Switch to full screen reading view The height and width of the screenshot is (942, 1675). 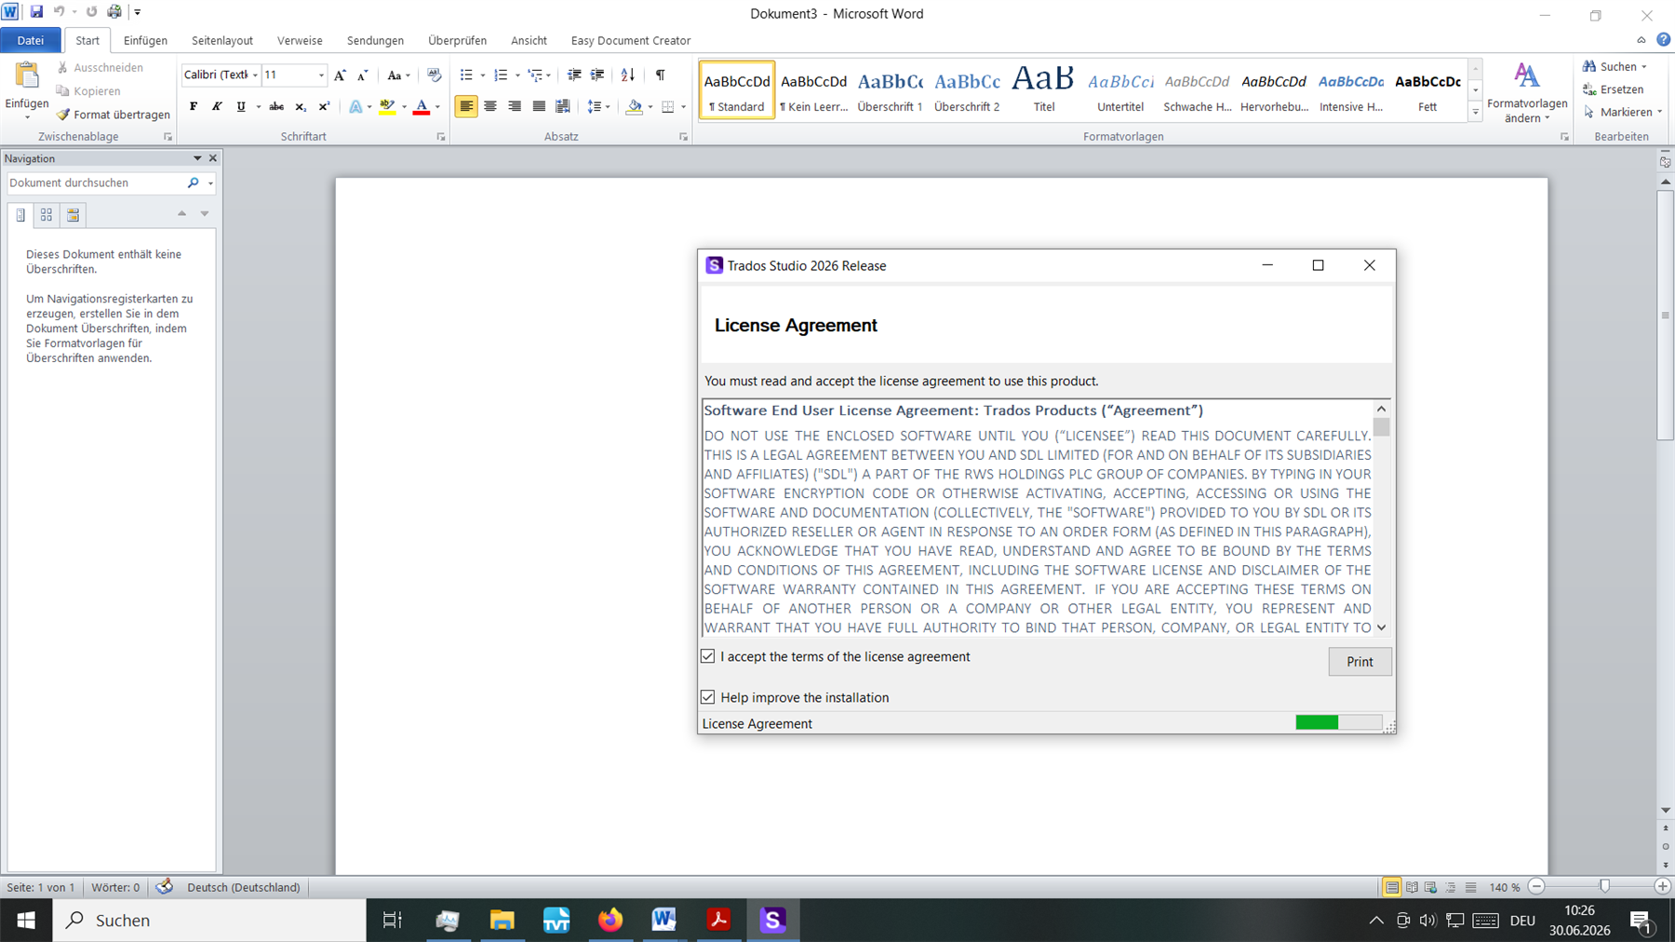coord(1412,887)
